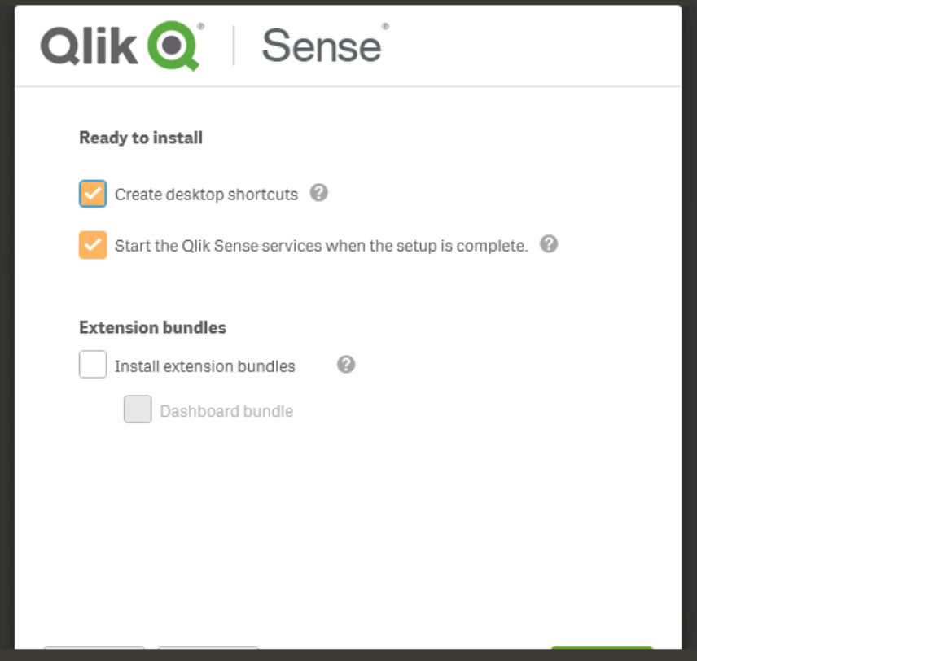Click the question mark next to Install extension bundles

pos(344,365)
